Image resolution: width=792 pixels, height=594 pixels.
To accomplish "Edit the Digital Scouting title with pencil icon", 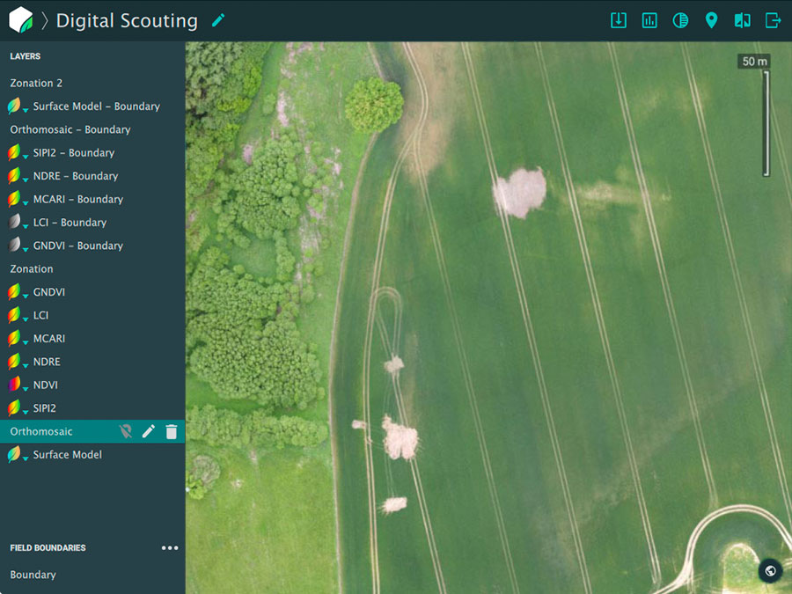I will pyautogui.click(x=218, y=20).
